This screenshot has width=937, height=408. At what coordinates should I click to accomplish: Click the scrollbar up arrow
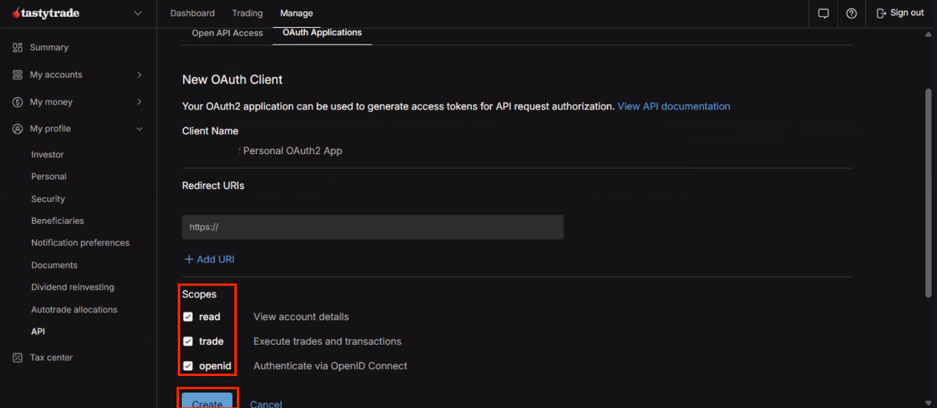click(929, 34)
